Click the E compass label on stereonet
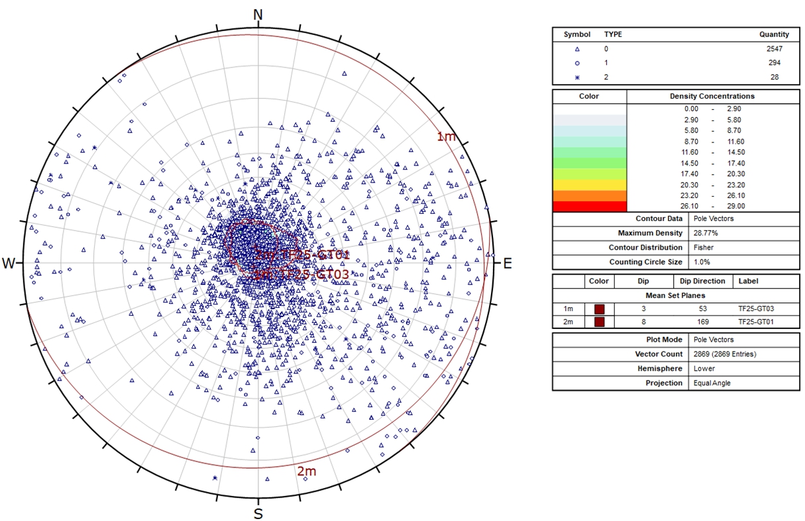Image resolution: width=805 pixels, height=521 pixels. coord(508,263)
